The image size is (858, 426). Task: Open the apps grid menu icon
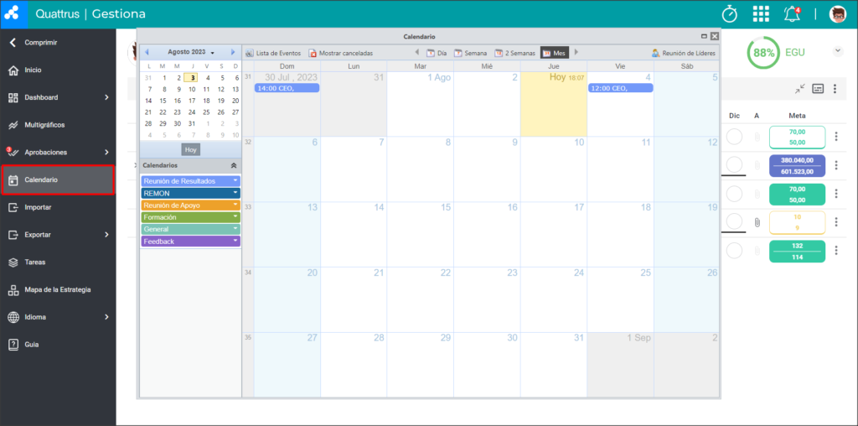761,14
